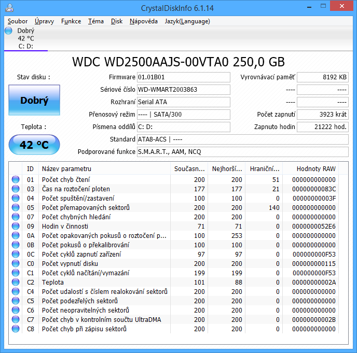Open the Funkce menu

pyautogui.click(x=71, y=21)
